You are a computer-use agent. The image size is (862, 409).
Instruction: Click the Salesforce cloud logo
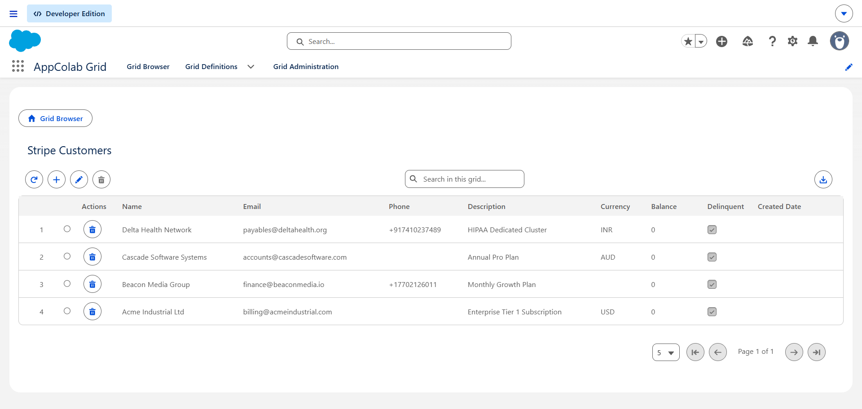(25, 41)
